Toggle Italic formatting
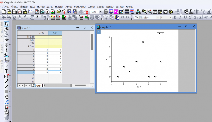212x122 pixels. point(180,17)
